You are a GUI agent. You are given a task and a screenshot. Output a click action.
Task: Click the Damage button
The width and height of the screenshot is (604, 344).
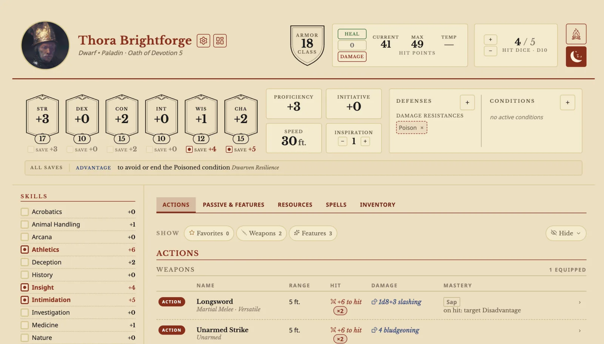[352, 57]
